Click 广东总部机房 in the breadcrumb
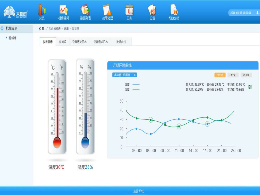The height and width of the screenshot is (195, 260). point(53,29)
